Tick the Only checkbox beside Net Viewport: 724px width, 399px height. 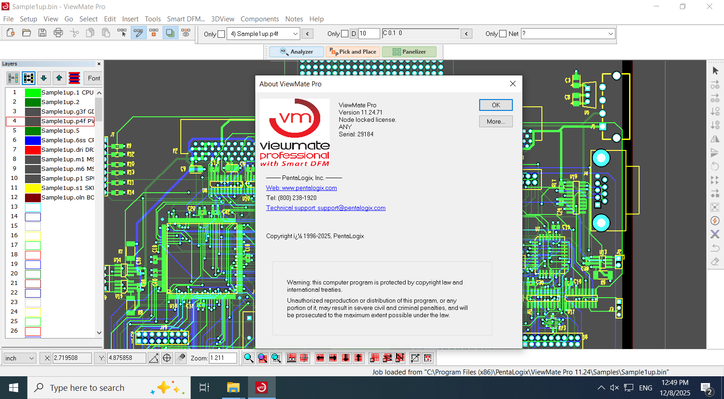[x=503, y=34]
